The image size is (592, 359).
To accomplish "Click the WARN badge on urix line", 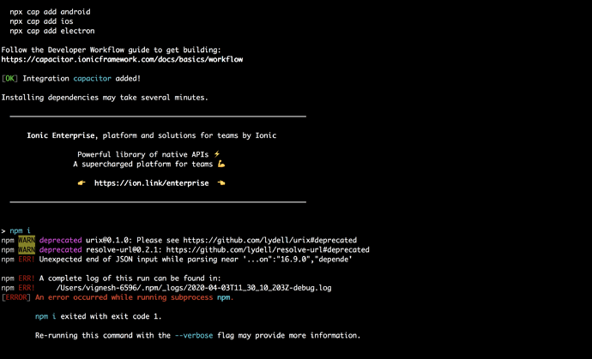I will pyautogui.click(x=27, y=240).
